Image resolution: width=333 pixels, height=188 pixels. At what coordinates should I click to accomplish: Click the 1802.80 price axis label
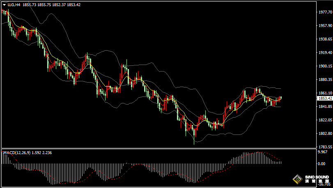click(x=325, y=134)
